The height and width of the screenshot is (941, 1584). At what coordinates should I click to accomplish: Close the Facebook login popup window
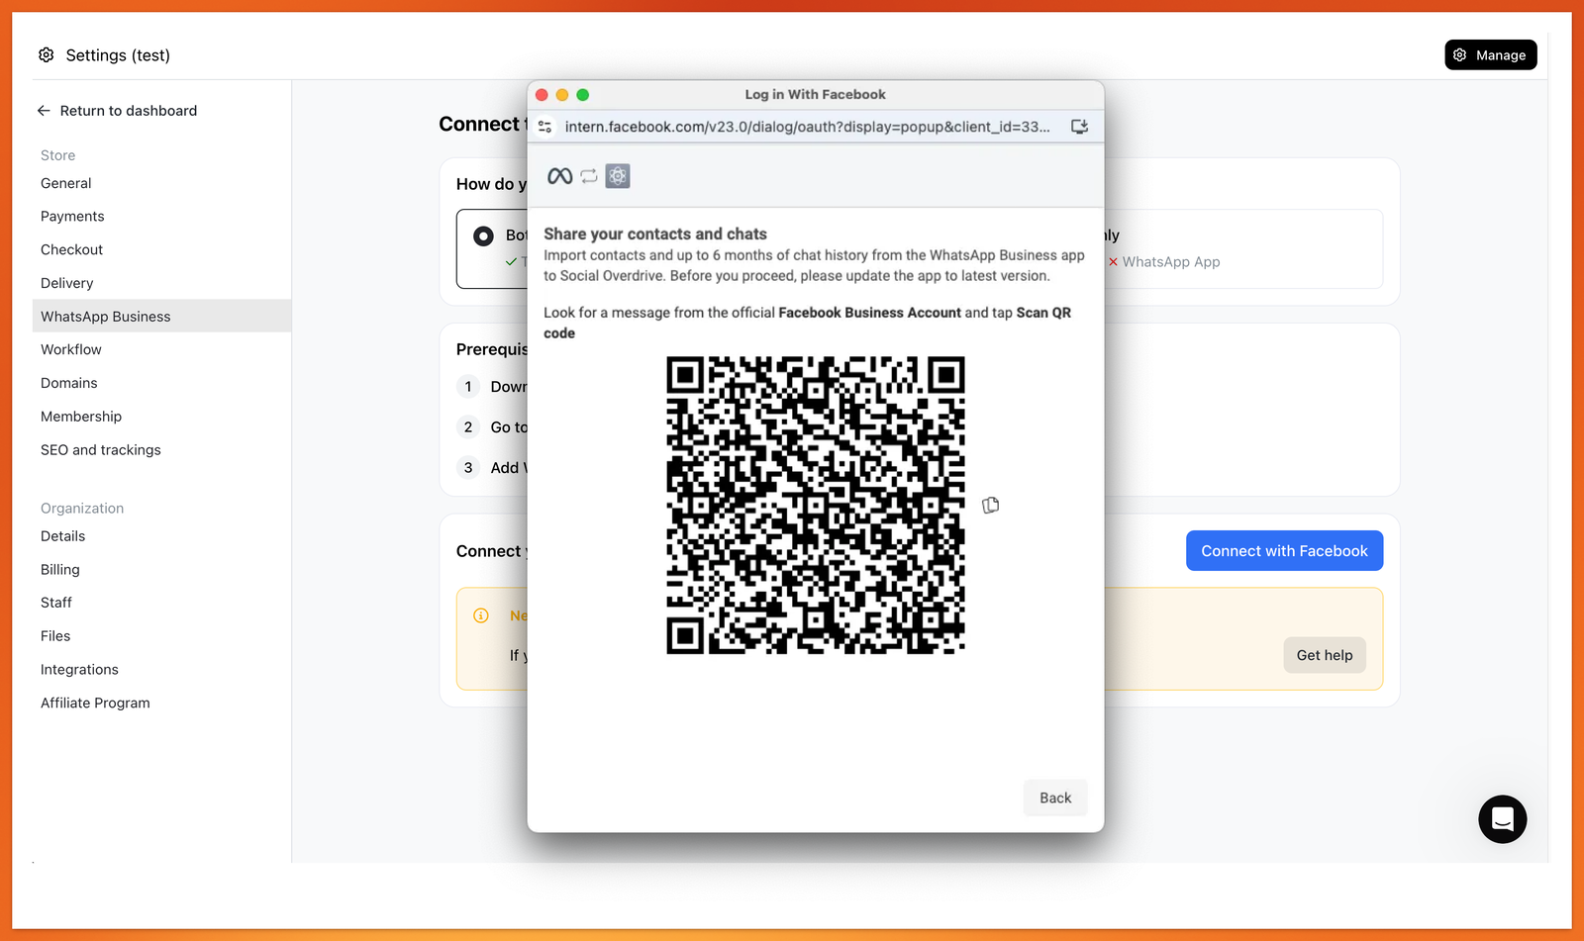click(x=542, y=95)
